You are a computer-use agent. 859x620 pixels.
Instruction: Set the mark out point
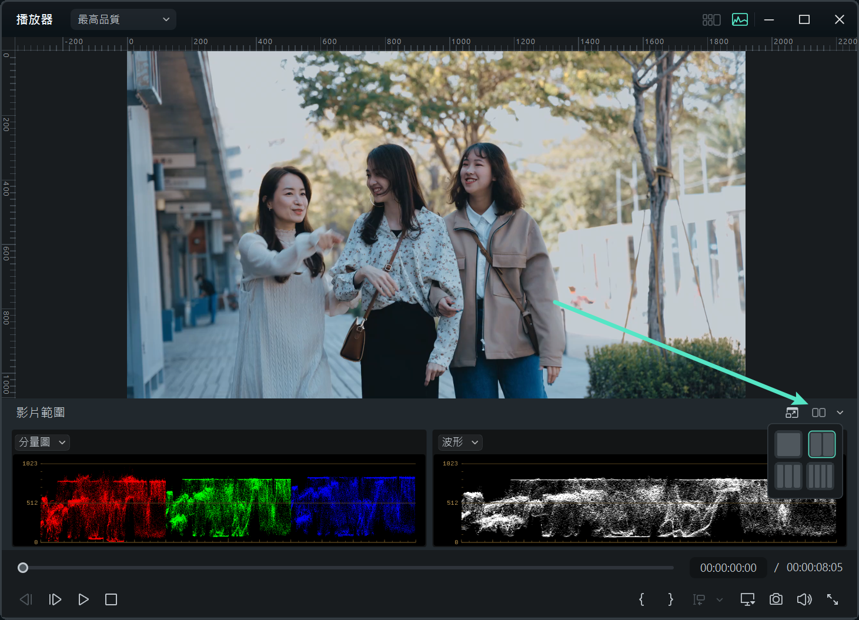tap(670, 599)
